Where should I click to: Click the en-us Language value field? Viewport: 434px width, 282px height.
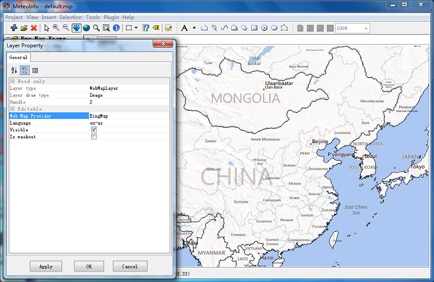click(x=129, y=123)
